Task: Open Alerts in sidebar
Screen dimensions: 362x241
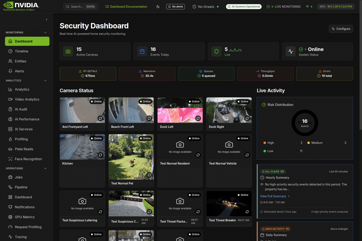Action: 27,71
